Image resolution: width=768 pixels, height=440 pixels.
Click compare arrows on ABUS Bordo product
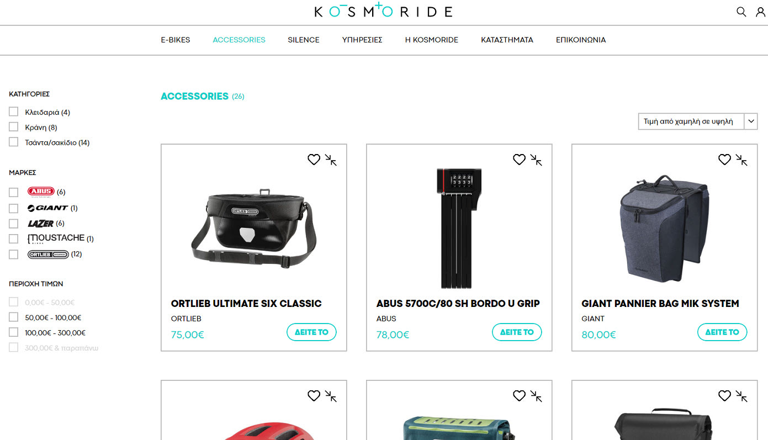coord(536,160)
